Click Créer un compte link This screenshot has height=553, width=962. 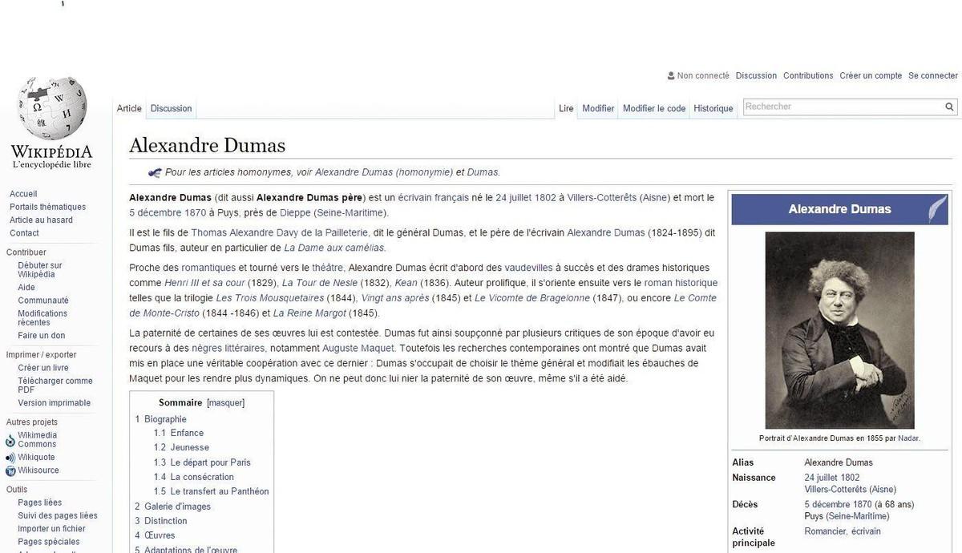click(x=871, y=76)
